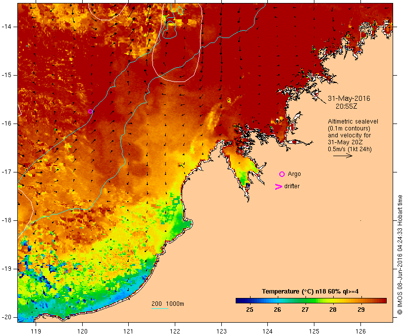Click the '0.5m/s (1kt 24h)' text

pyautogui.click(x=350, y=149)
